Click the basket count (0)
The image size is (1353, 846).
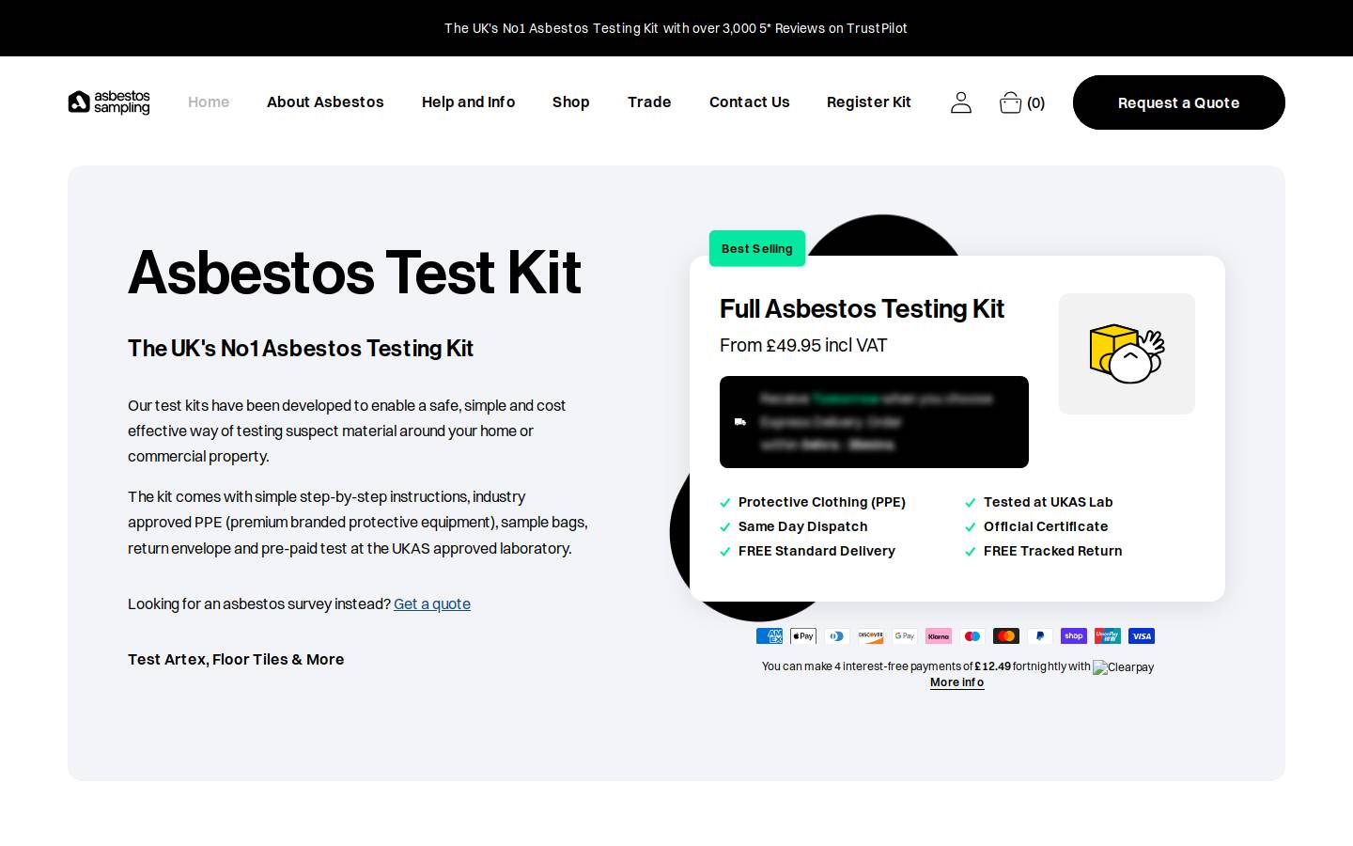pyautogui.click(x=1035, y=103)
